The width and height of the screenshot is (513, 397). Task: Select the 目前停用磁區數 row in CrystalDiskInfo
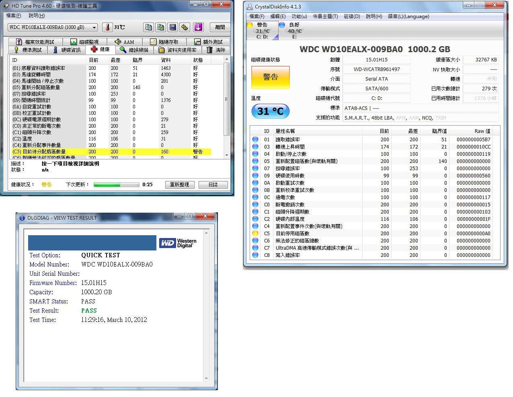coord(372,233)
